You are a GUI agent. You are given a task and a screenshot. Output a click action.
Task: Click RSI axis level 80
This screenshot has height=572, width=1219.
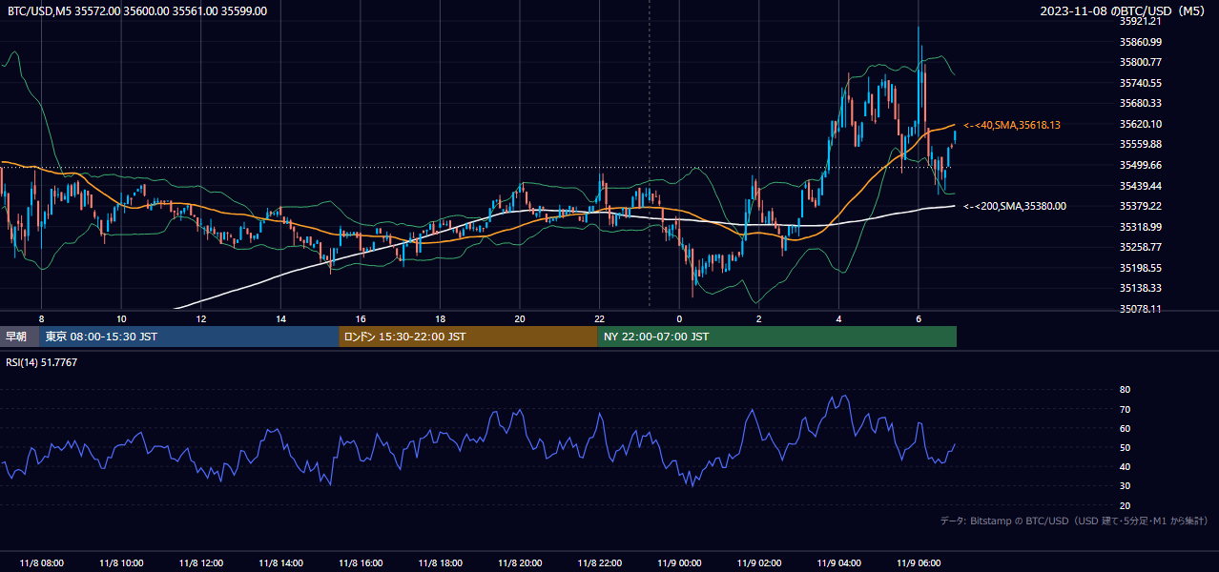1125,390
